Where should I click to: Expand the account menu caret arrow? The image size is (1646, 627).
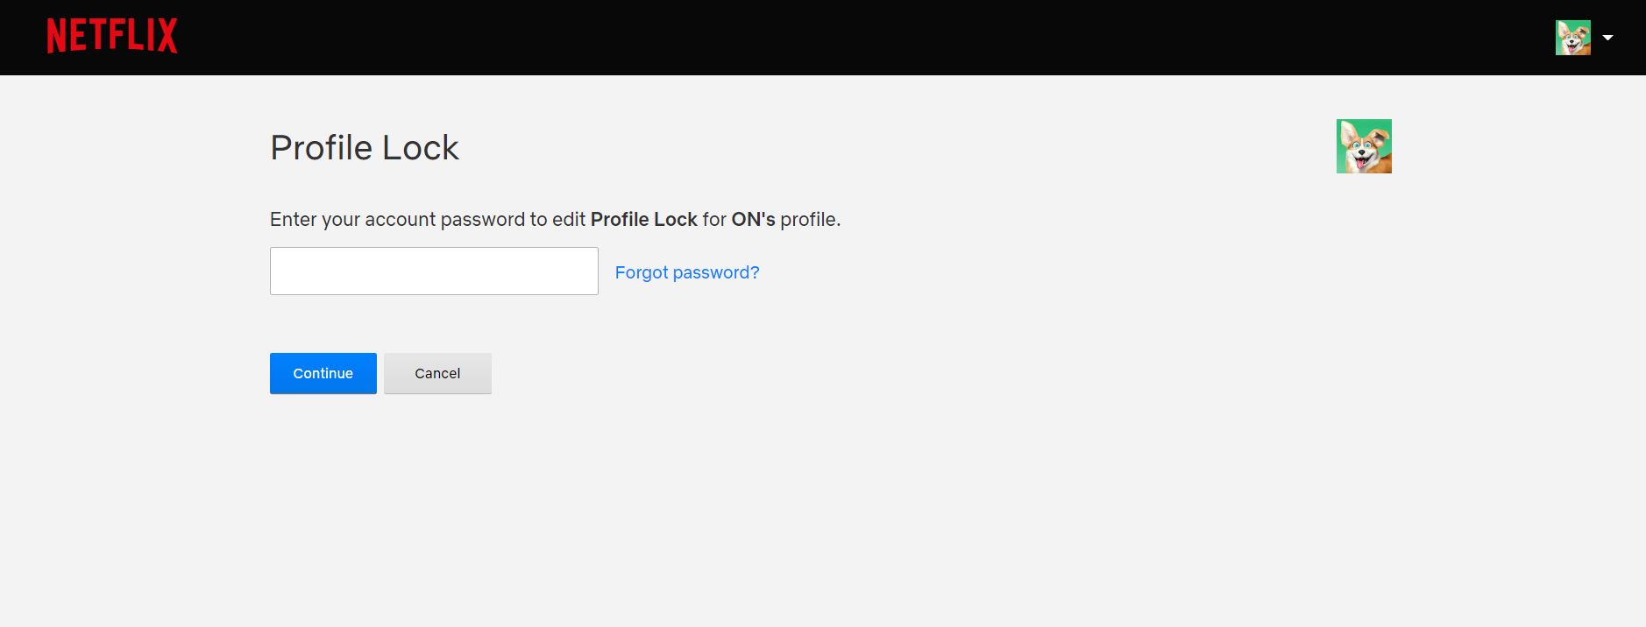[1607, 38]
